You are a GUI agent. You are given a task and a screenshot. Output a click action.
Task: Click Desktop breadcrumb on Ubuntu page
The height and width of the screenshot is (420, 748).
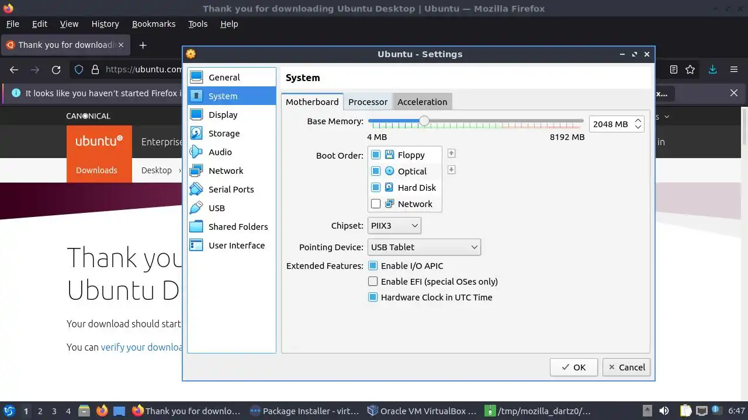coord(157,170)
